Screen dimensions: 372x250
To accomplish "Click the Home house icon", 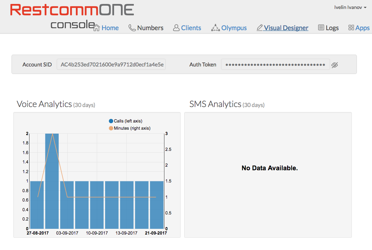I will coord(96,28).
